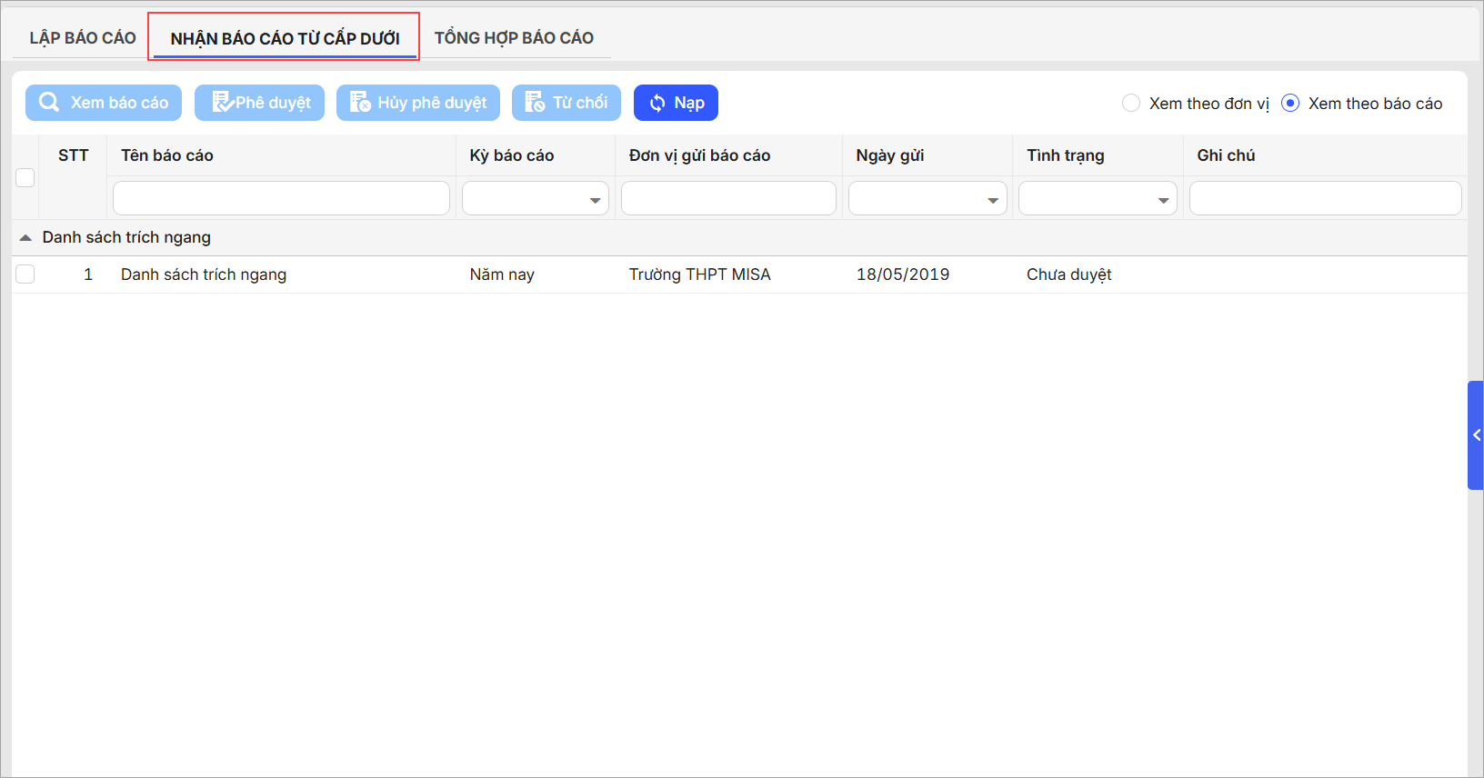Click the Nạp refresh icon
Viewport: 1484px width, 778px height.
pos(657,104)
